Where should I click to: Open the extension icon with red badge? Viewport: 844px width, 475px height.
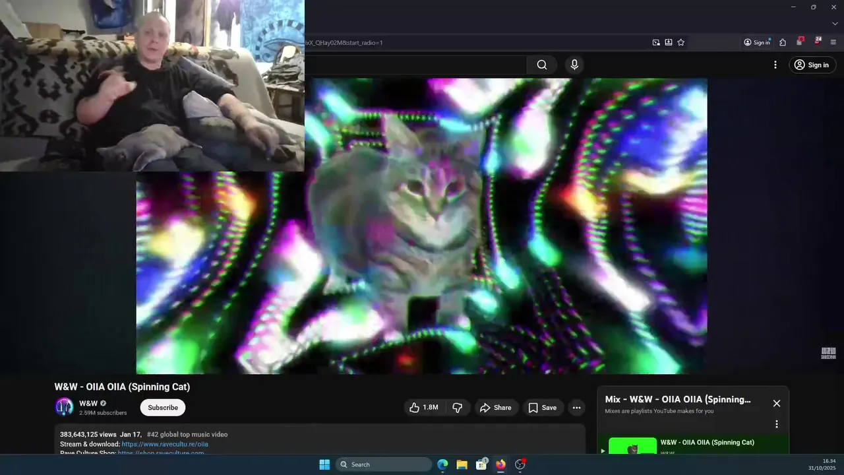click(x=800, y=42)
